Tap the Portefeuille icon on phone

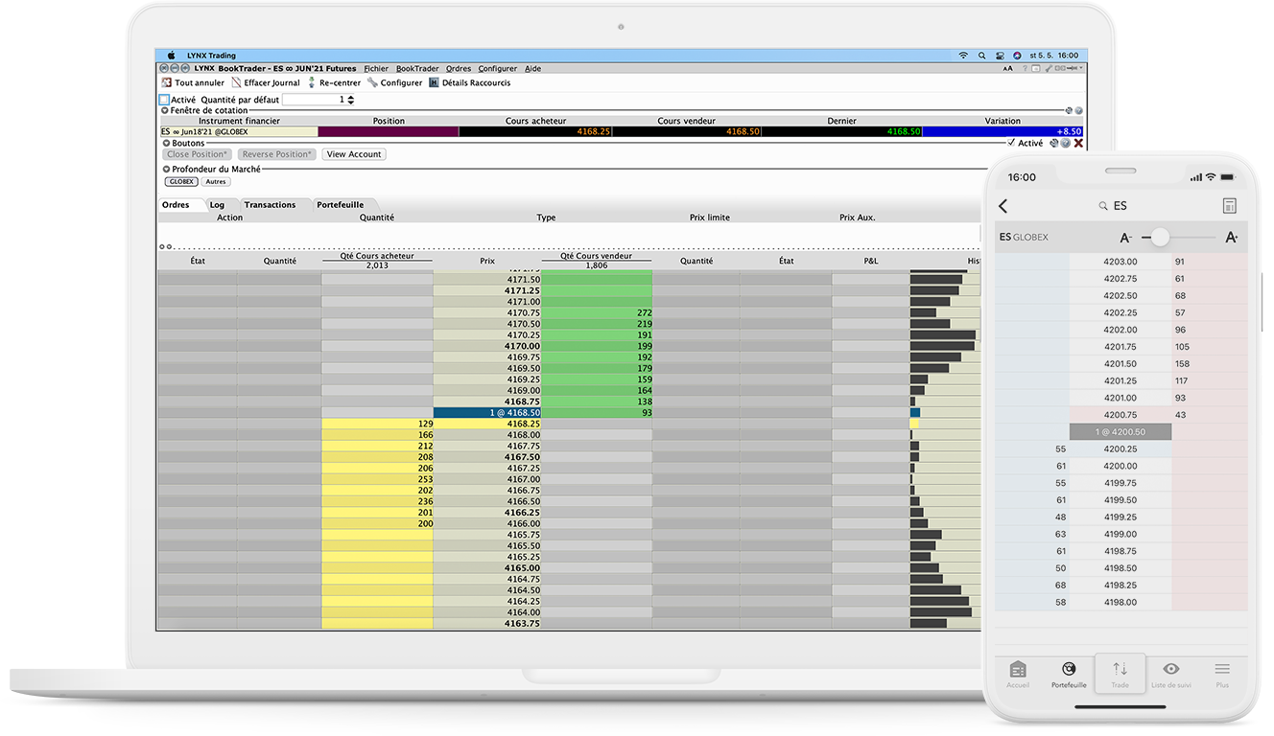click(x=1069, y=669)
